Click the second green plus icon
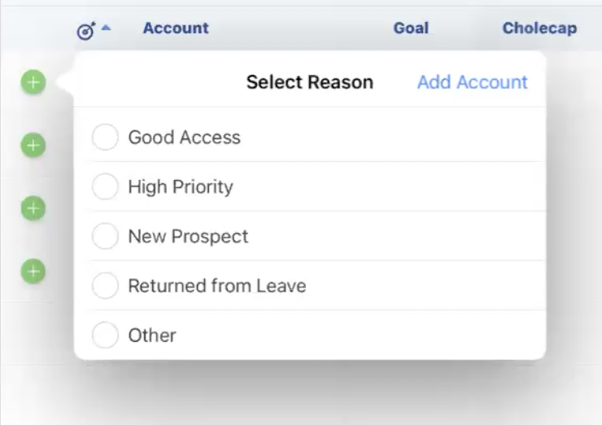This screenshot has width=602, height=425. click(33, 145)
